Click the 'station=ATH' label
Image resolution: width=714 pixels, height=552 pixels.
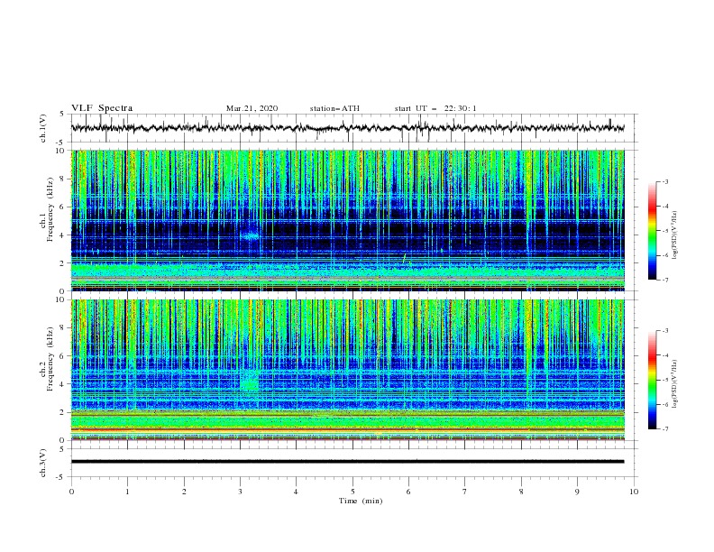(334, 108)
